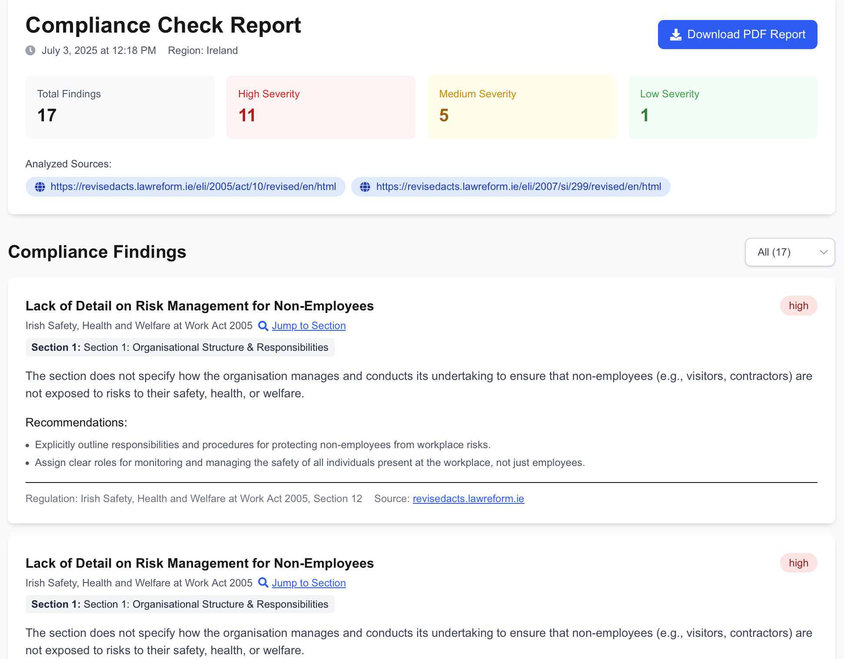
Task: Click the first finding's title heading
Action: tap(199, 306)
